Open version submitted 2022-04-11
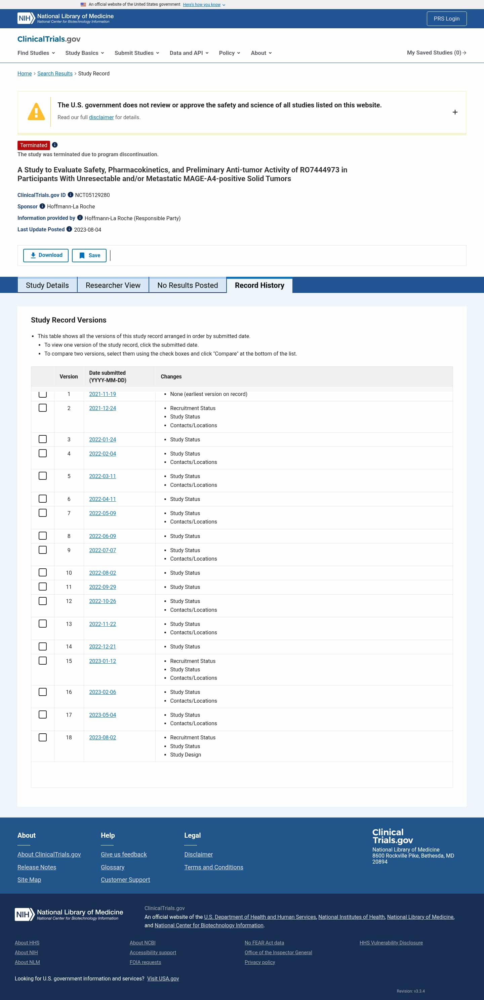 click(102, 499)
